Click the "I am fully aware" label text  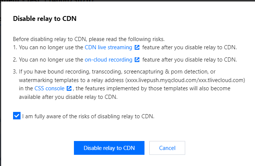(x=88, y=116)
